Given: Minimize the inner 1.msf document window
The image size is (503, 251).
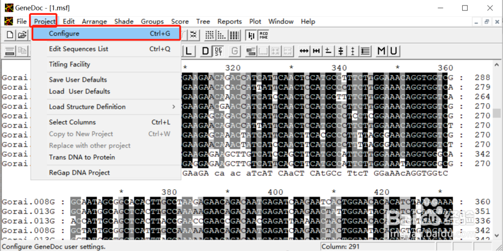Looking at the screenshot, I should tap(477, 22).
